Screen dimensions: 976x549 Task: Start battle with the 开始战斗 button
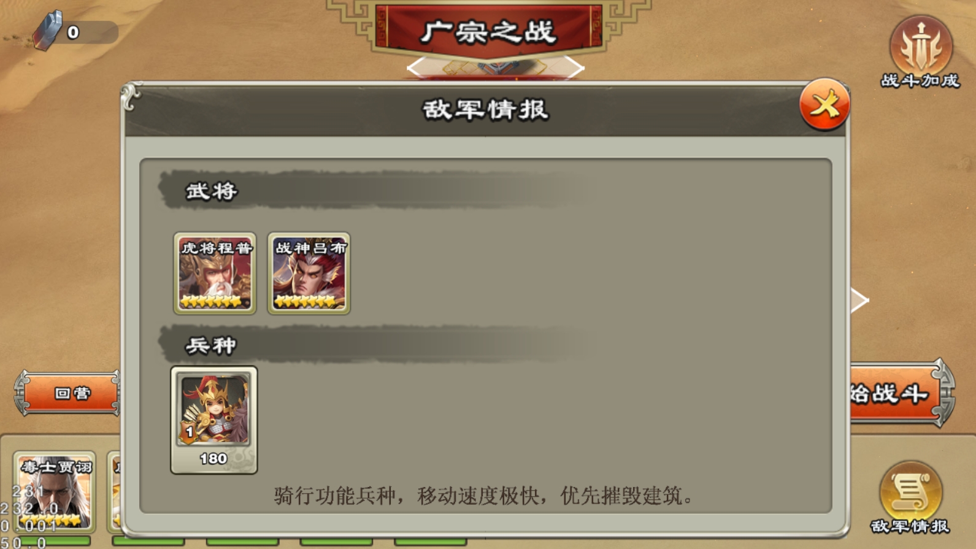[899, 393]
